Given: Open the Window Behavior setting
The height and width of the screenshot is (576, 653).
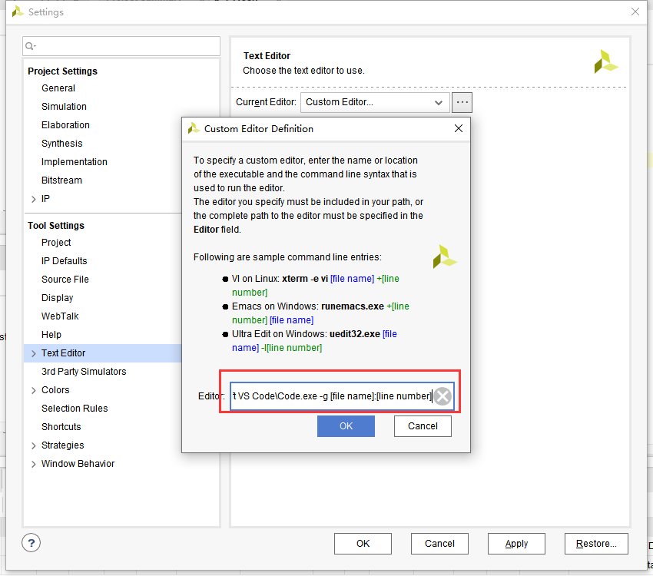Looking at the screenshot, I should pos(78,464).
